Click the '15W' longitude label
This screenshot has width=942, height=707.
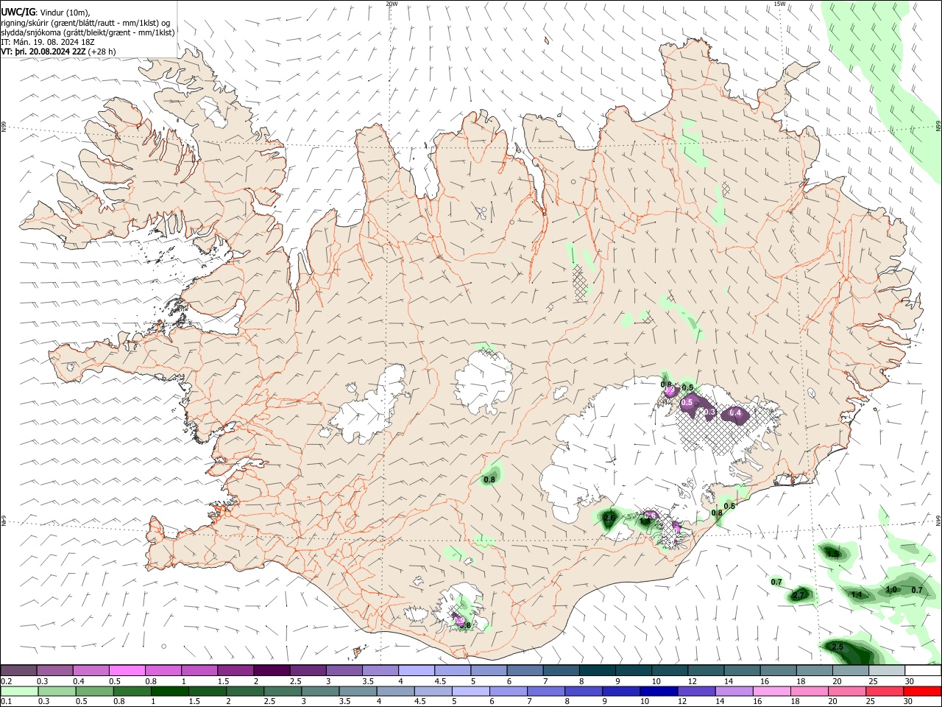point(779,4)
